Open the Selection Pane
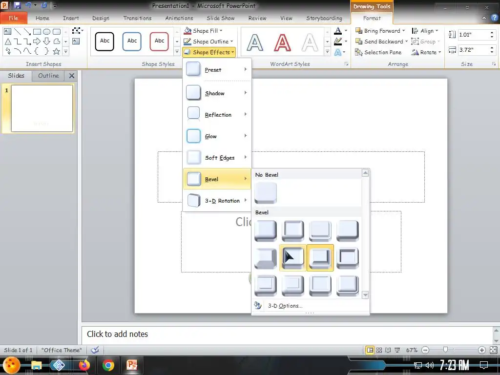The width and height of the screenshot is (500, 375). (x=378, y=52)
